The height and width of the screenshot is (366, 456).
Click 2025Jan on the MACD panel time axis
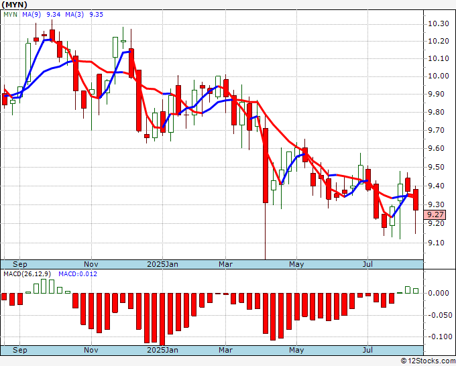[162, 350]
